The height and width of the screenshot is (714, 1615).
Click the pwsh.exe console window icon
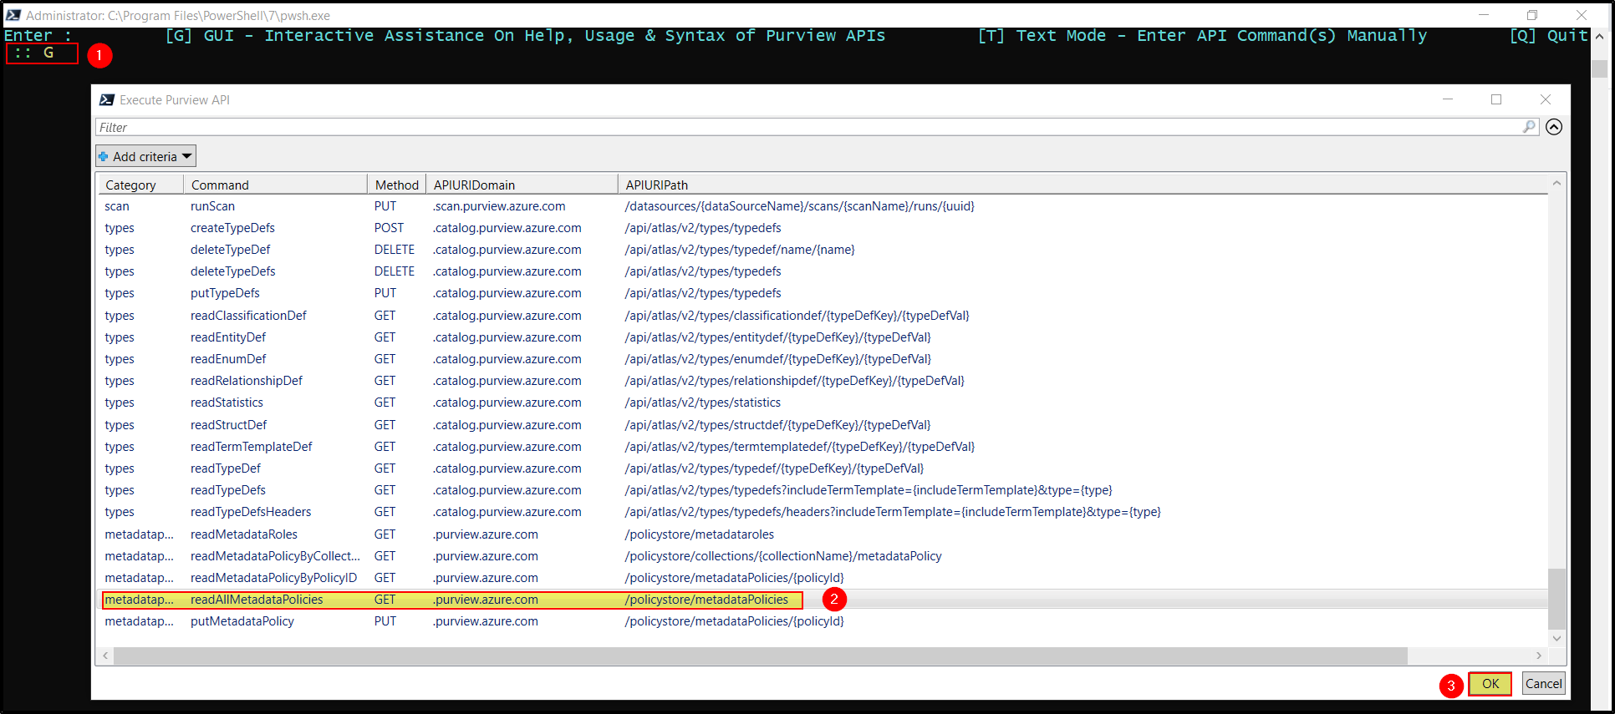click(13, 15)
